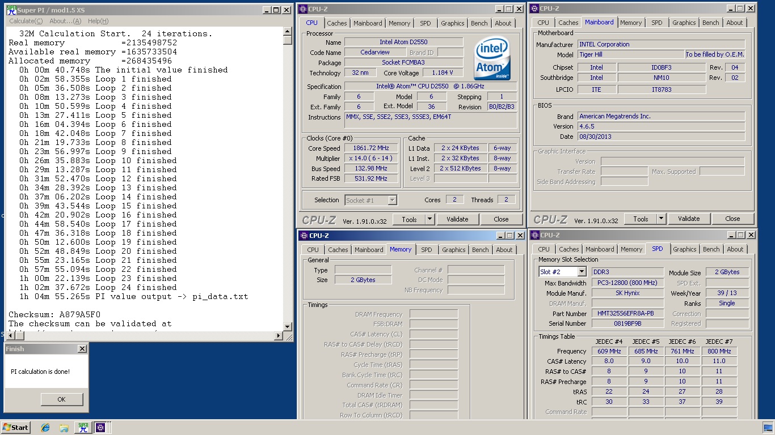Screen dimensions: 775x435
Task: Switch to the Caches tab in the Processor info window
Action: [x=336, y=23]
